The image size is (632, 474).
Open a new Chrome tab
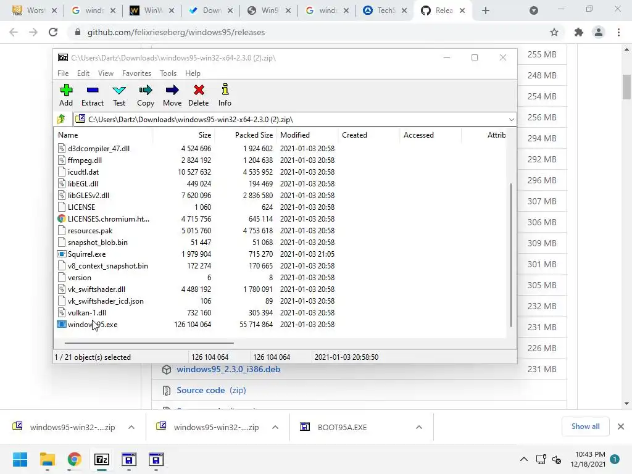coord(486,10)
